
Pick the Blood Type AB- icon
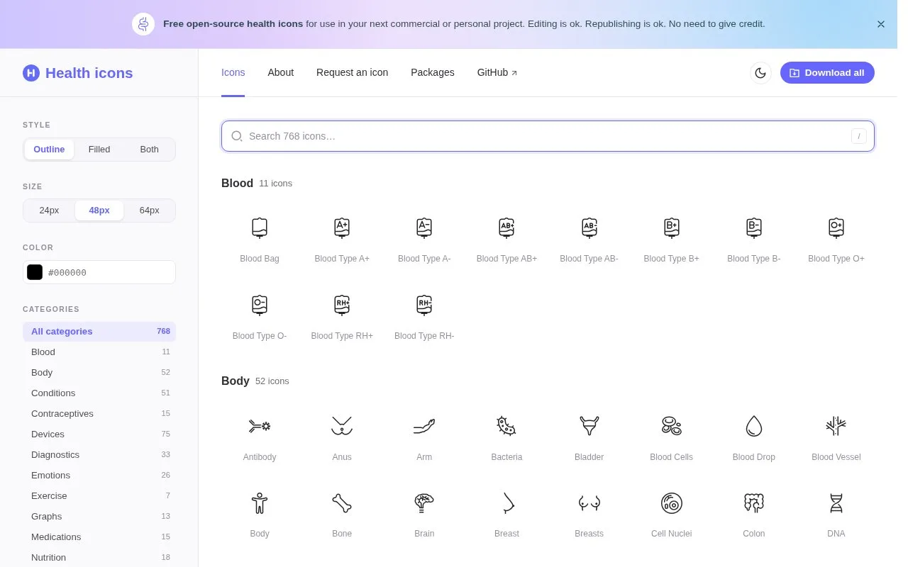(589, 228)
